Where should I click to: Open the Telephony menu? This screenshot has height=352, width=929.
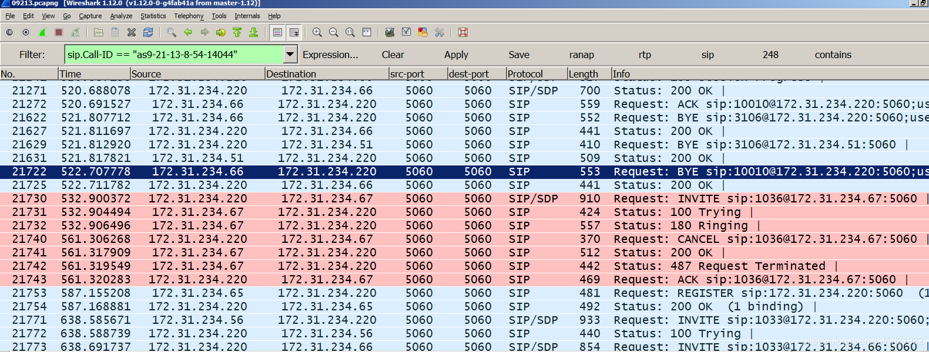click(x=189, y=16)
